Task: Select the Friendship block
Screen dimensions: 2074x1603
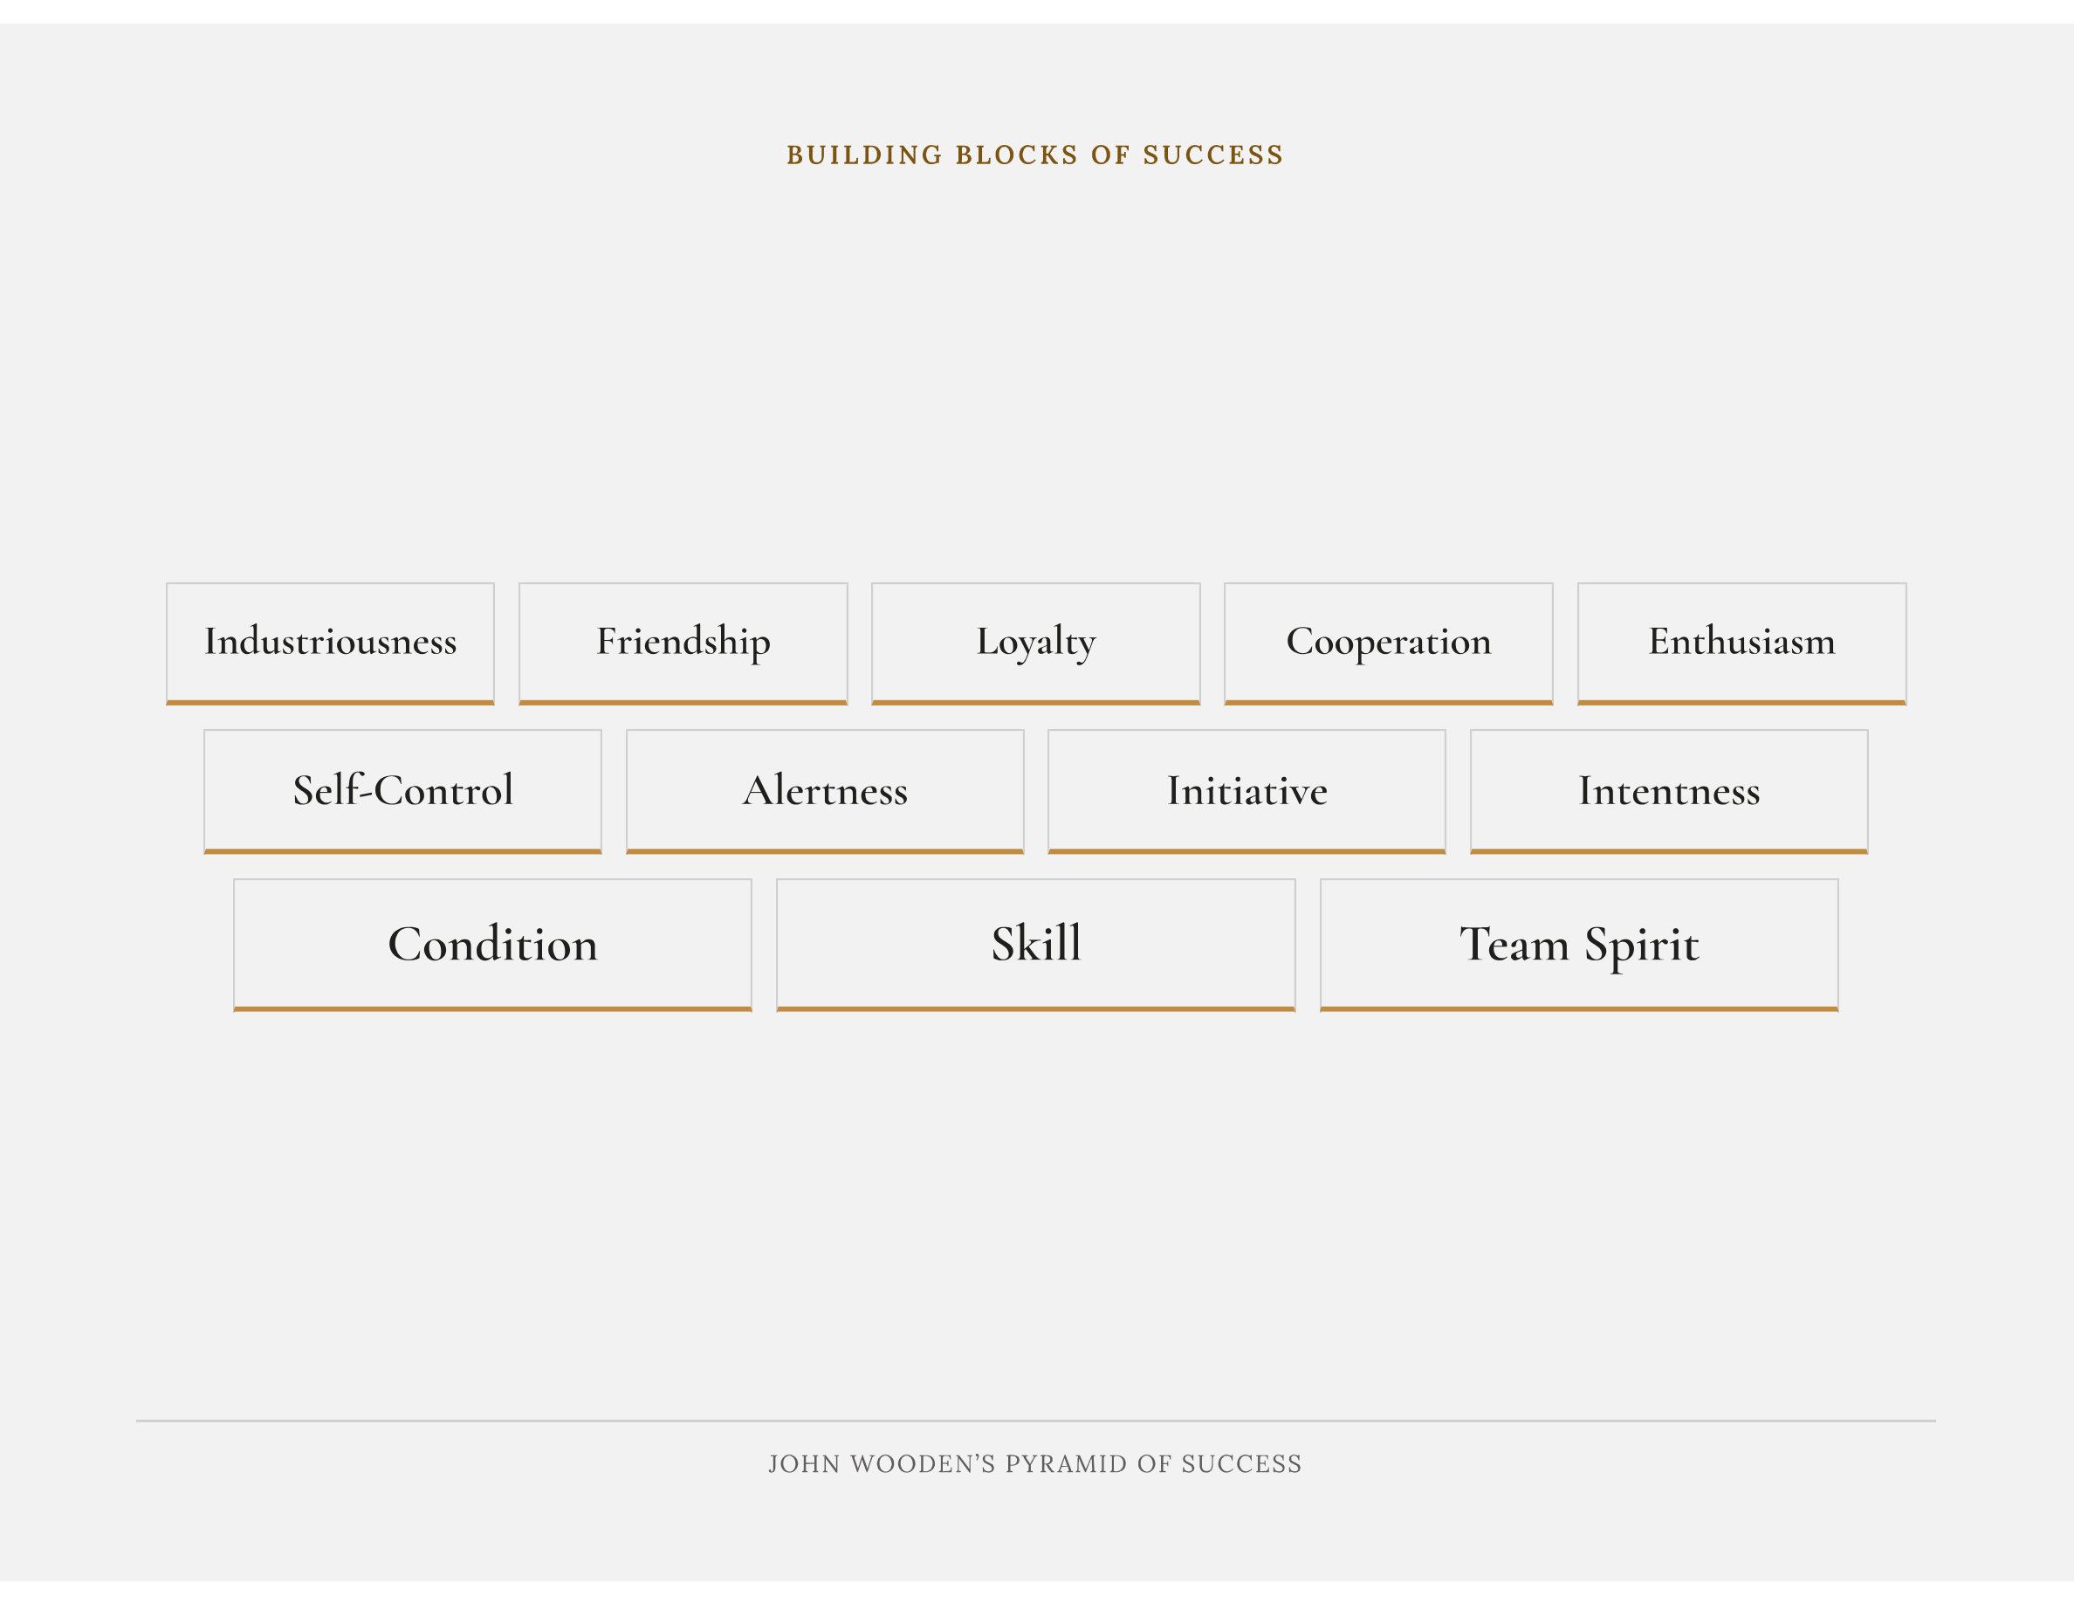Action: click(x=683, y=643)
